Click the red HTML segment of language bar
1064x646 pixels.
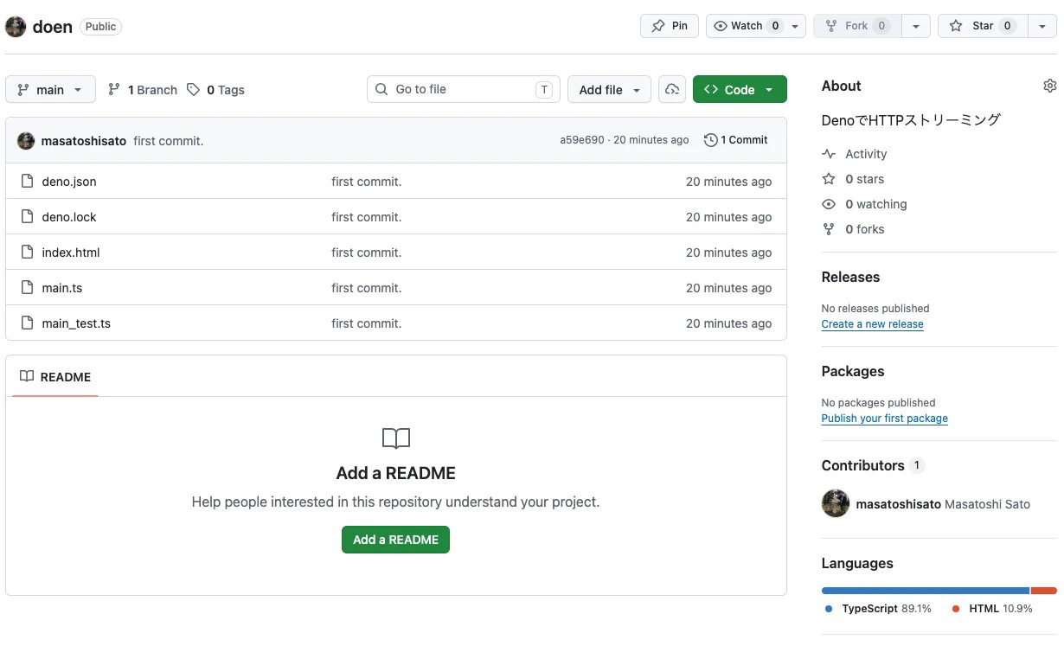coord(1044,591)
